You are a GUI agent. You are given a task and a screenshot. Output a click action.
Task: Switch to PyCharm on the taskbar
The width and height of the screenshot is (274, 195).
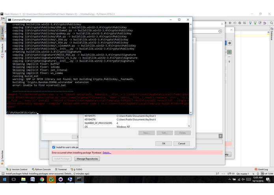tap(51, 180)
